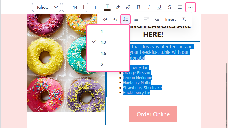Open the Insert menu
This screenshot has height=128, width=228.
pos(170,19)
